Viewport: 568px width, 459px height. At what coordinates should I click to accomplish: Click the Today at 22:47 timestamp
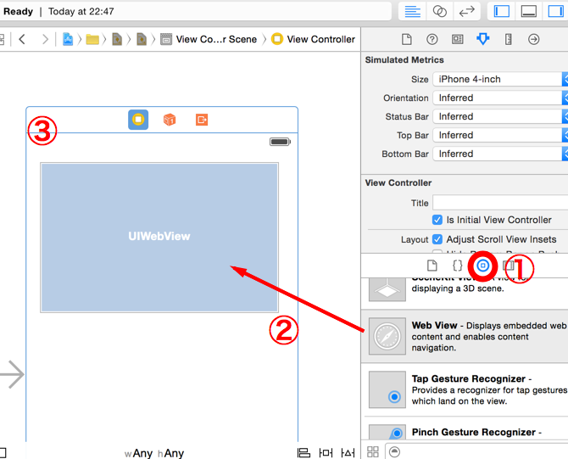(81, 12)
